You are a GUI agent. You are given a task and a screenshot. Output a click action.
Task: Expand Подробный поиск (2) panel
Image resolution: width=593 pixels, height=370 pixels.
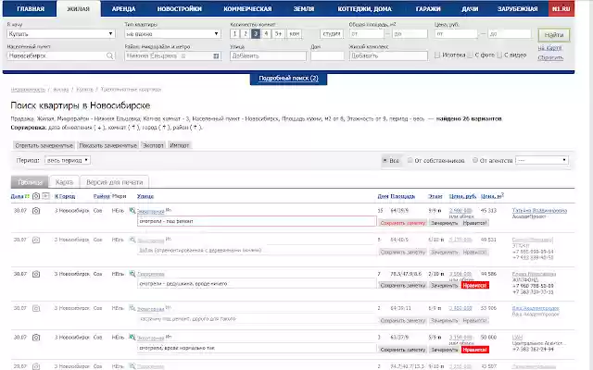point(288,79)
